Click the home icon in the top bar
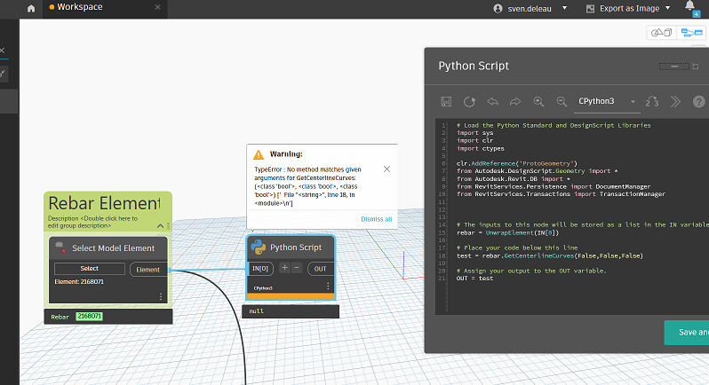Screen dimensions: 709x385 pyautogui.click(x=32, y=8)
